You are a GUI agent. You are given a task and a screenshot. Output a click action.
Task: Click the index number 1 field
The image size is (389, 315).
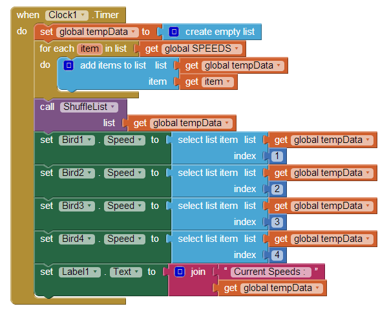[277, 156]
